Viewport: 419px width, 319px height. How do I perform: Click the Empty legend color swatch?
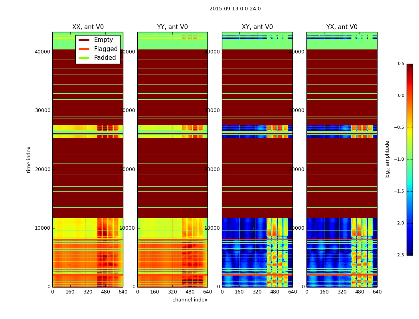click(84, 40)
